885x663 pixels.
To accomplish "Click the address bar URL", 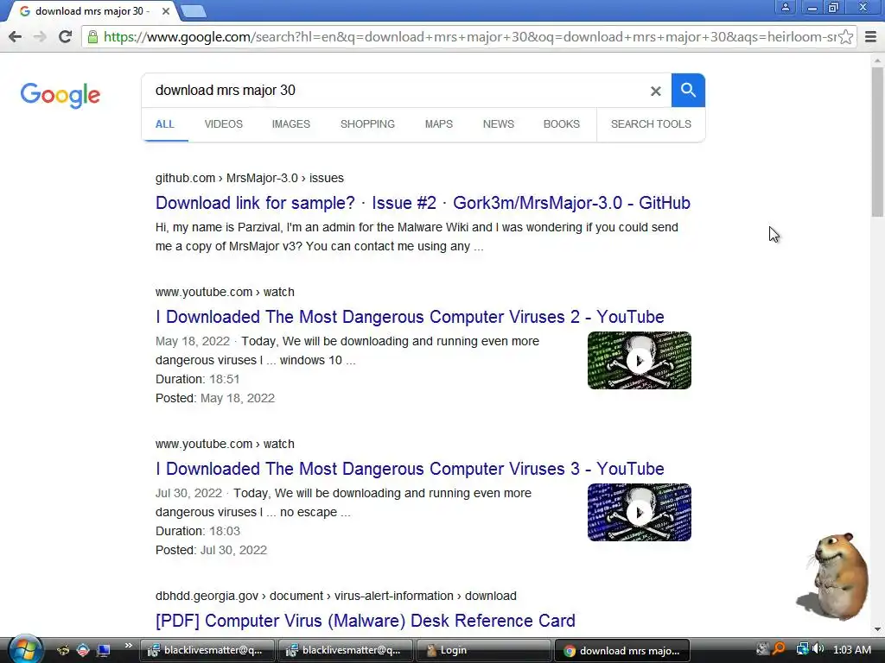I will [x=468, y=36].
